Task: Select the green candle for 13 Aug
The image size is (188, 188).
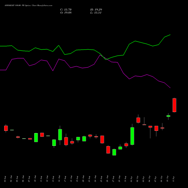Action: [54, 143]
